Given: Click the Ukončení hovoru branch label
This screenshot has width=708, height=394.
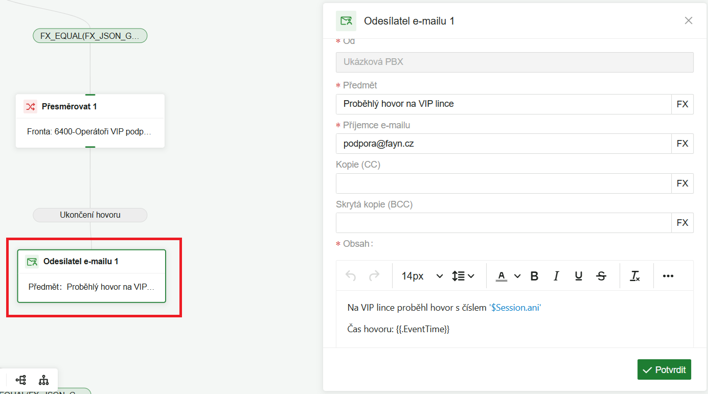Looking at the screenshot, I should coord(90,215).
